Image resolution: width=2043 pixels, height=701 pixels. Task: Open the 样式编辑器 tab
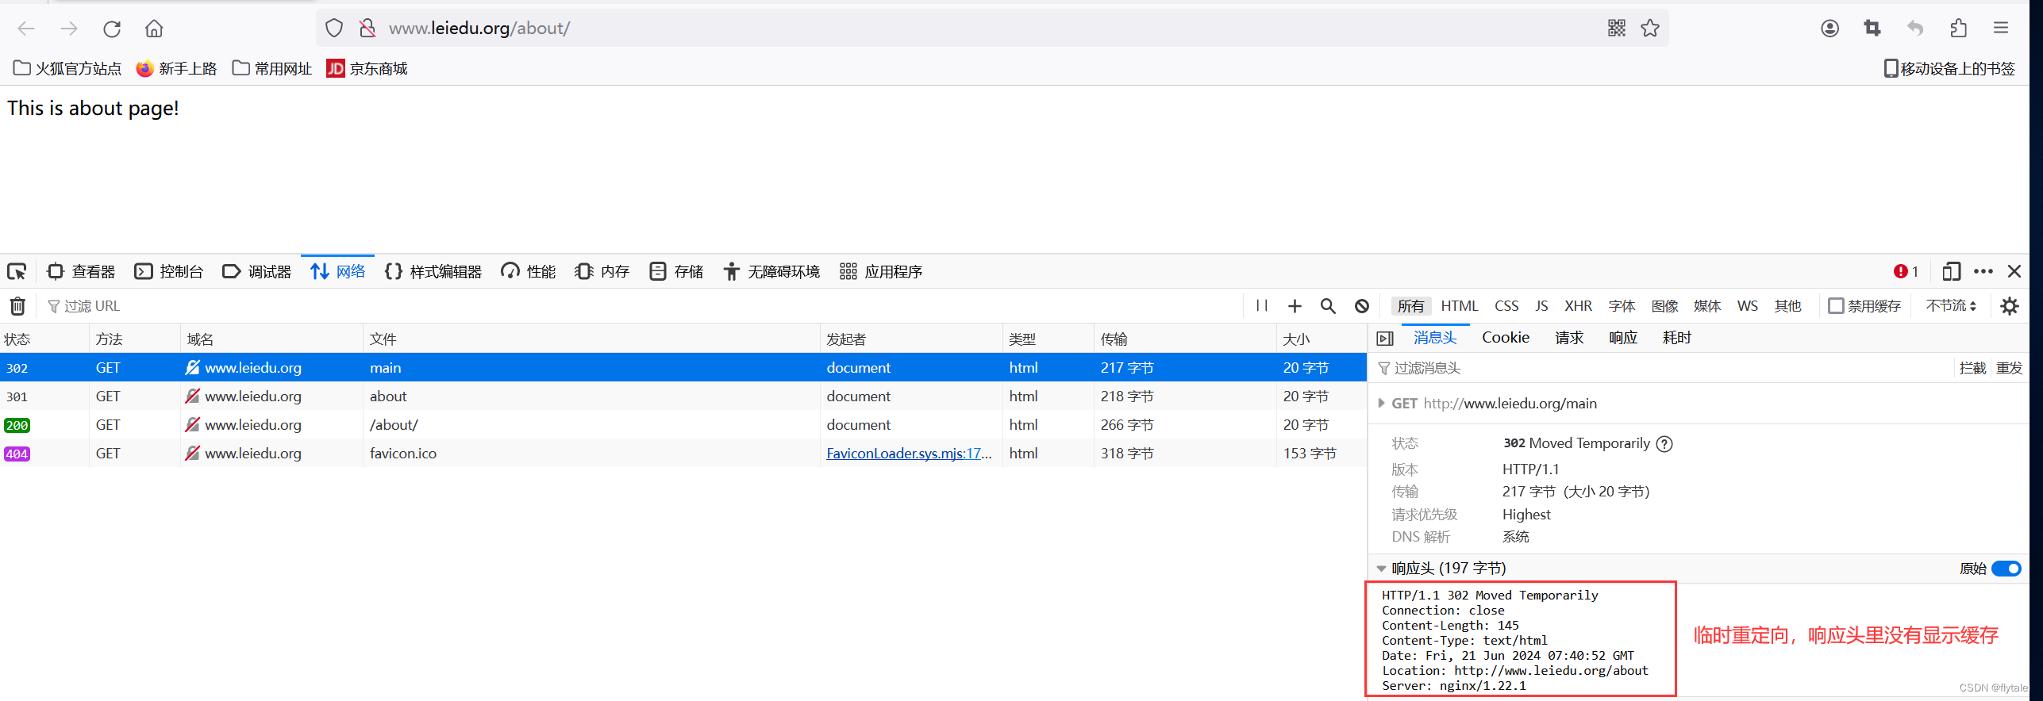click(x=433, y=272)
